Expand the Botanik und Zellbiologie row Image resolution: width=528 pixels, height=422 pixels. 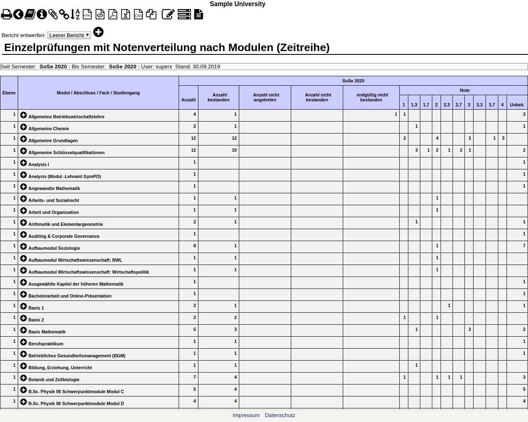tap(24, 378)
